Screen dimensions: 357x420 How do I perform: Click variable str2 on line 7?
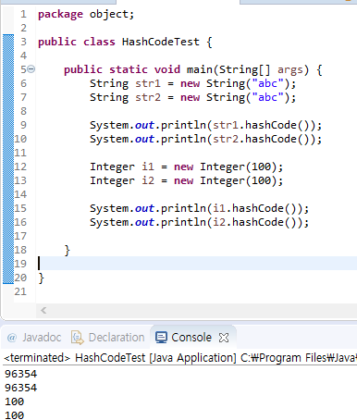pyautogui.click(x=148, y=97)
